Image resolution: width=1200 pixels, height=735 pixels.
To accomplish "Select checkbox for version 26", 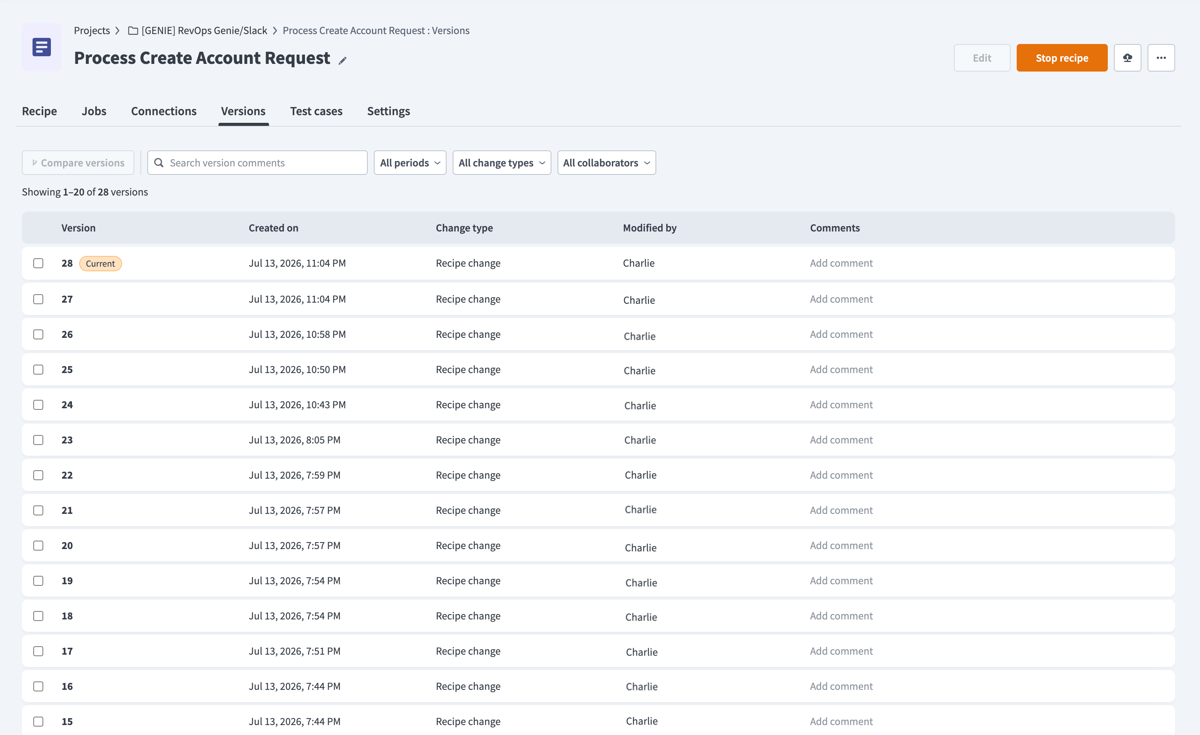I will 38,334.
